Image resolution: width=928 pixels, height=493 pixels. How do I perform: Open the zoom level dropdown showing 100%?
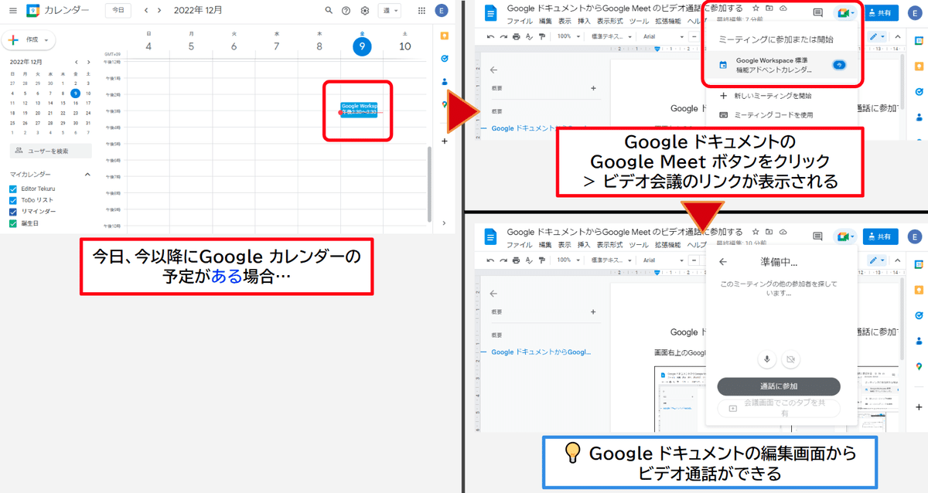(x=565, y=36)
